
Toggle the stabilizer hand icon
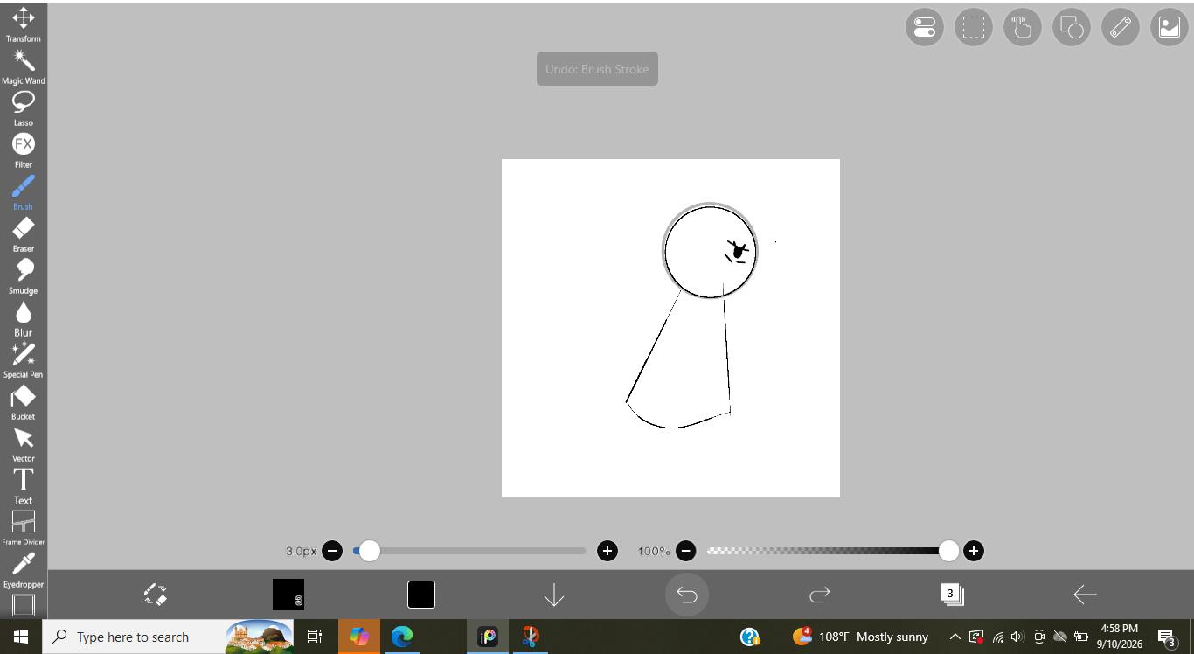(1023, 28)
